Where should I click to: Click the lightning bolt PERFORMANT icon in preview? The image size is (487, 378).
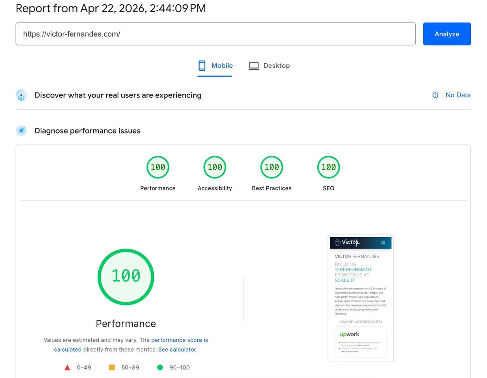click(337, 270)
